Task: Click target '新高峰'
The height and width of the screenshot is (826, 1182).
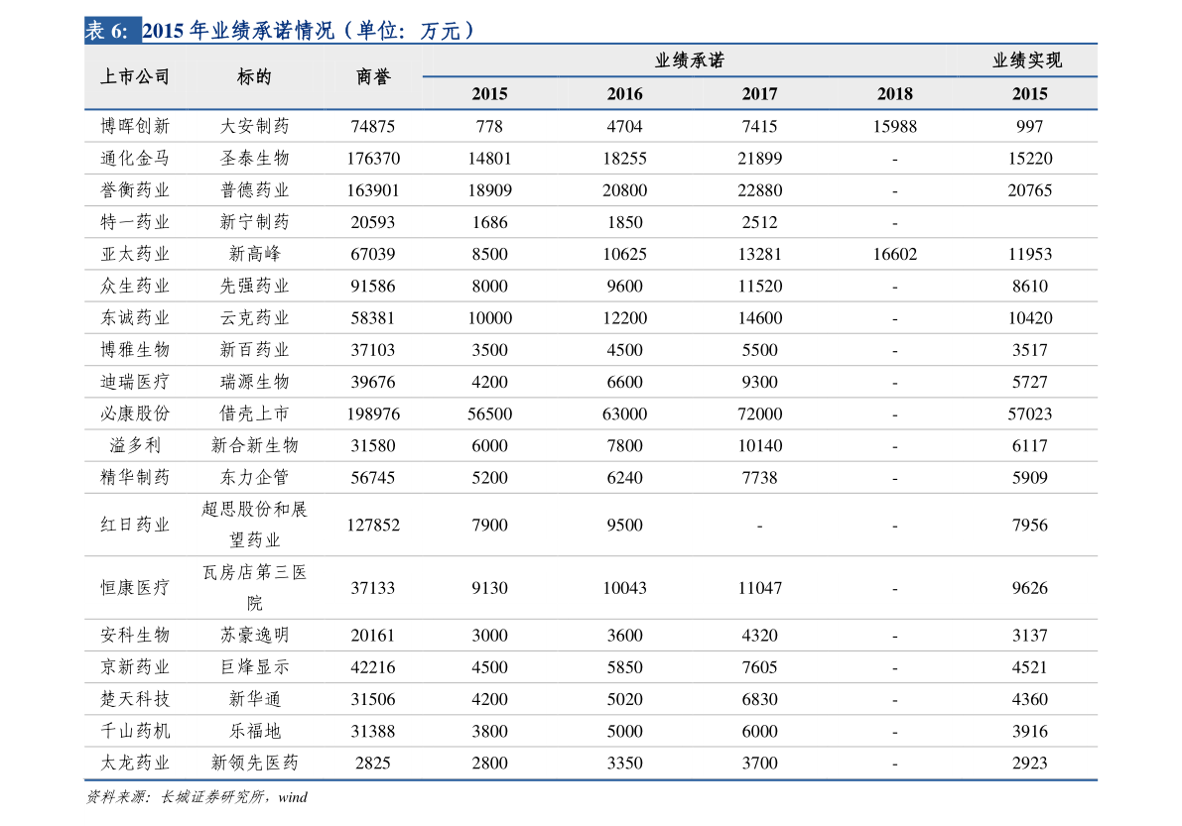Action: point(254,254)
